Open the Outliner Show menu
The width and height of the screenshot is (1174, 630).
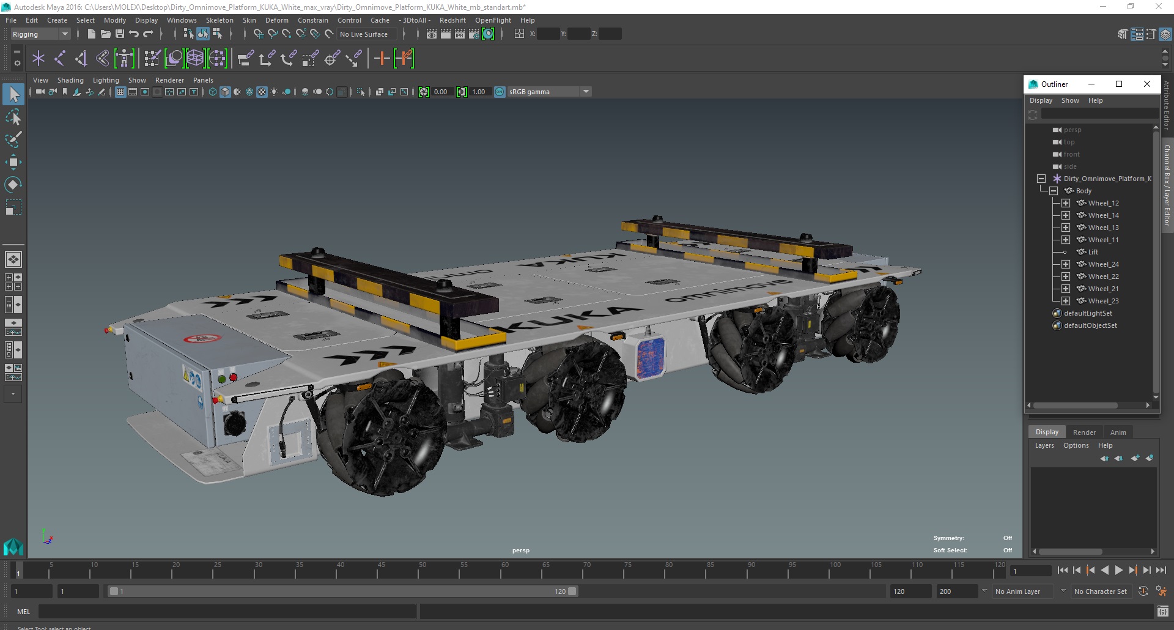(1070, 100)
